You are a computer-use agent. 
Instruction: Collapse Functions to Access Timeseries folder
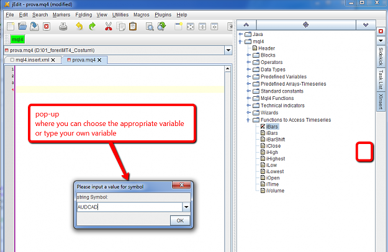click(x=248, y=120)
